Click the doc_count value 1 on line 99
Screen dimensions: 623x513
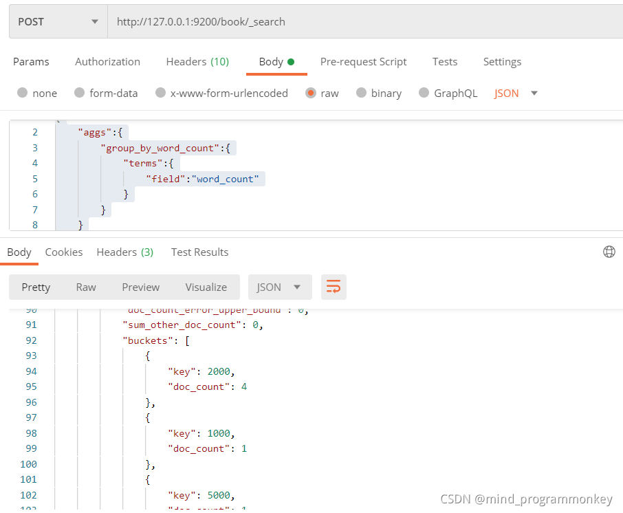(244, 448)
